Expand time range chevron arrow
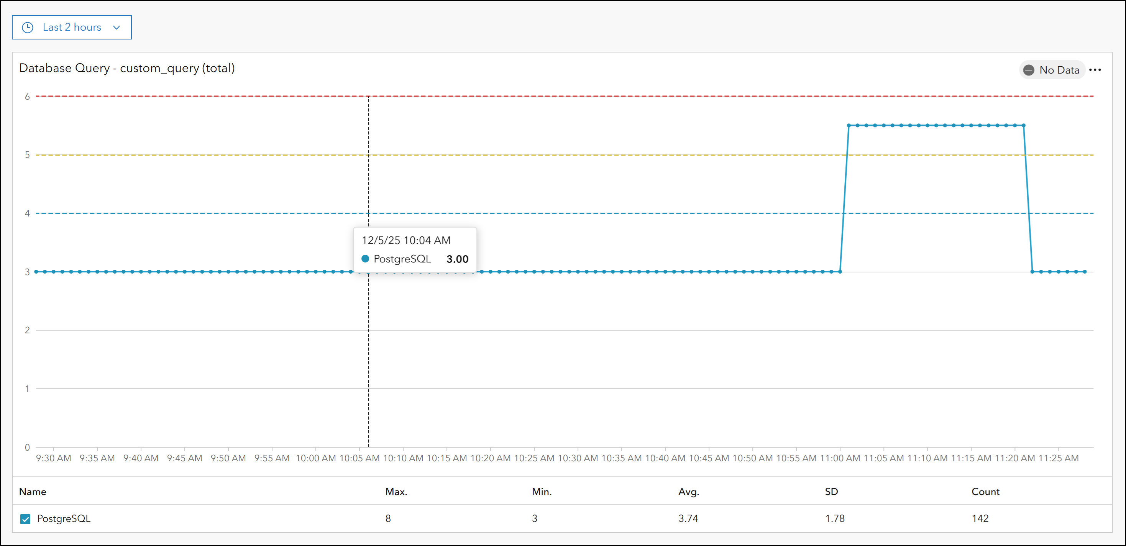This screenshot has height=546, width=1126. tap(116, 28)
